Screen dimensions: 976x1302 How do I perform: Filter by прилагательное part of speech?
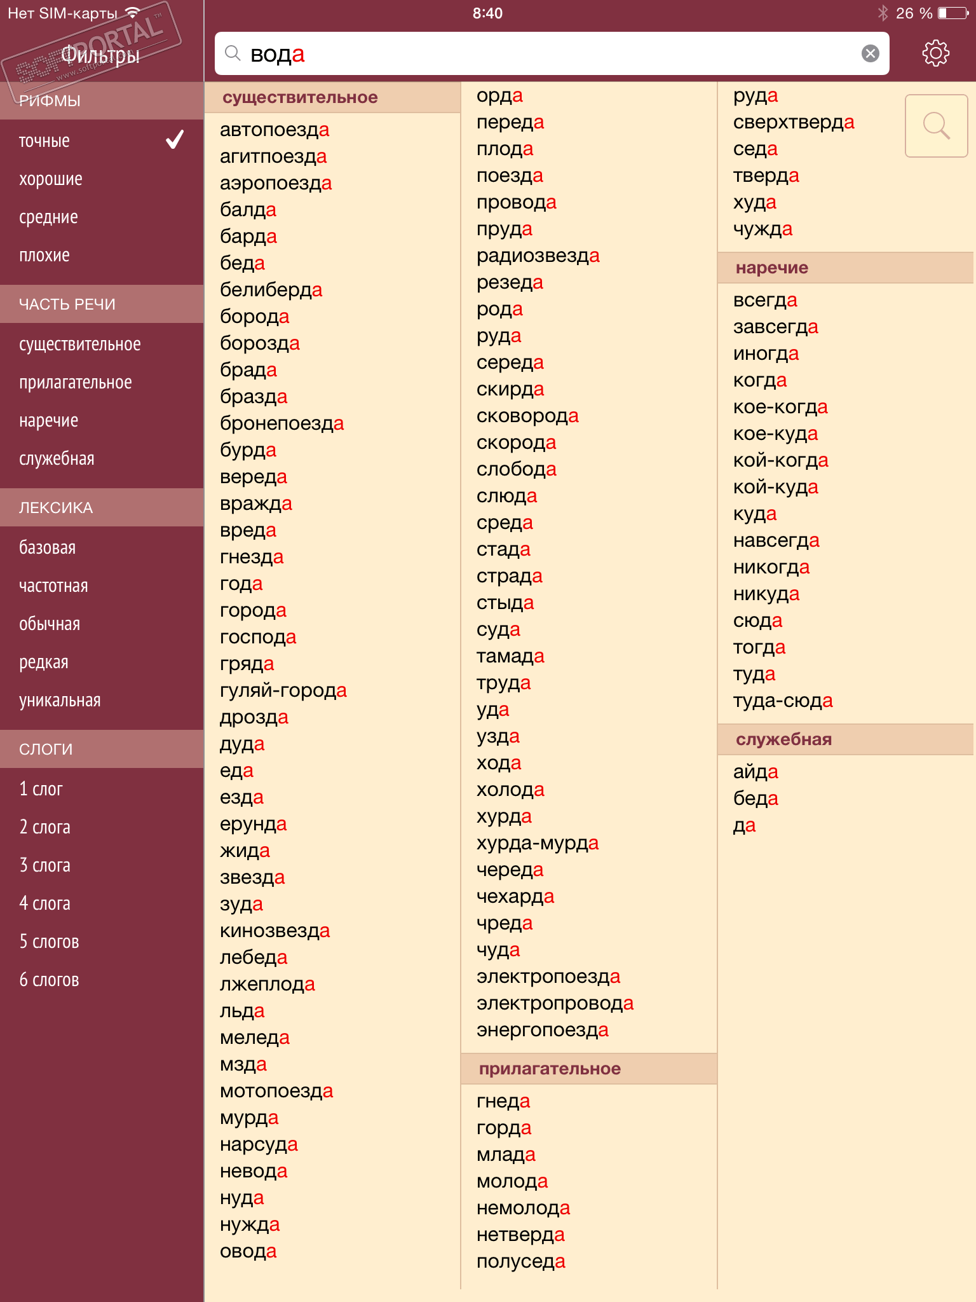102,382
